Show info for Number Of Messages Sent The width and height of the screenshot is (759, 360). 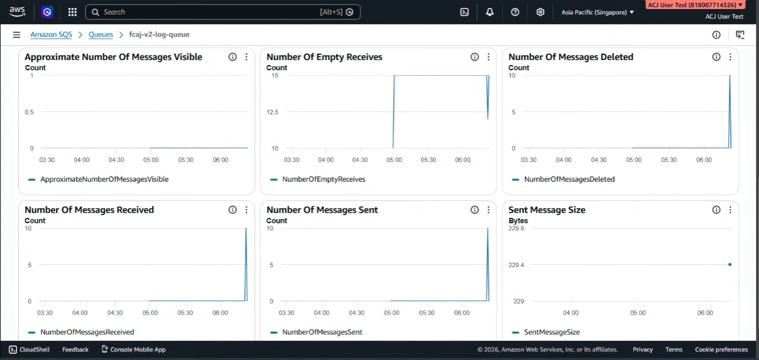tap(475, 209)
